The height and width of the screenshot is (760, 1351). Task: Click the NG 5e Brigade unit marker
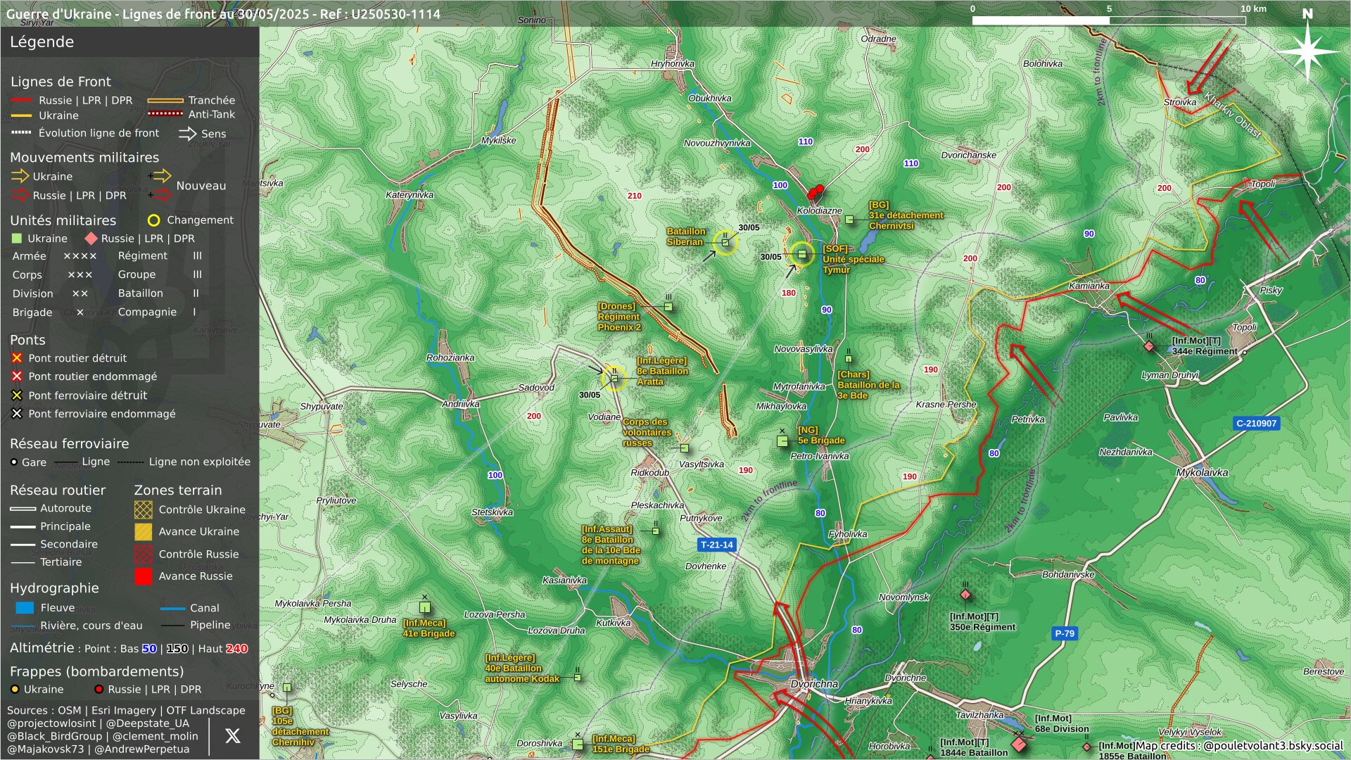click(782, 441)
